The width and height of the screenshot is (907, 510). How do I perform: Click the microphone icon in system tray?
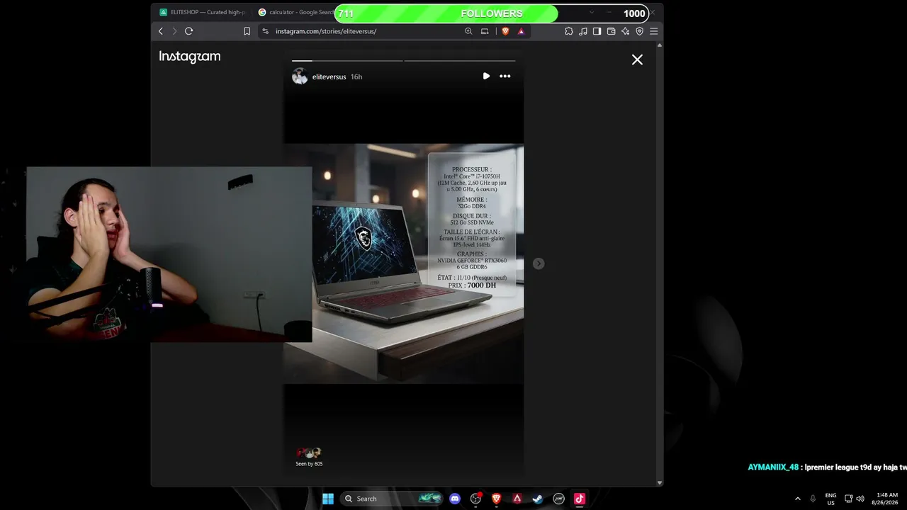tap(813, 499)
